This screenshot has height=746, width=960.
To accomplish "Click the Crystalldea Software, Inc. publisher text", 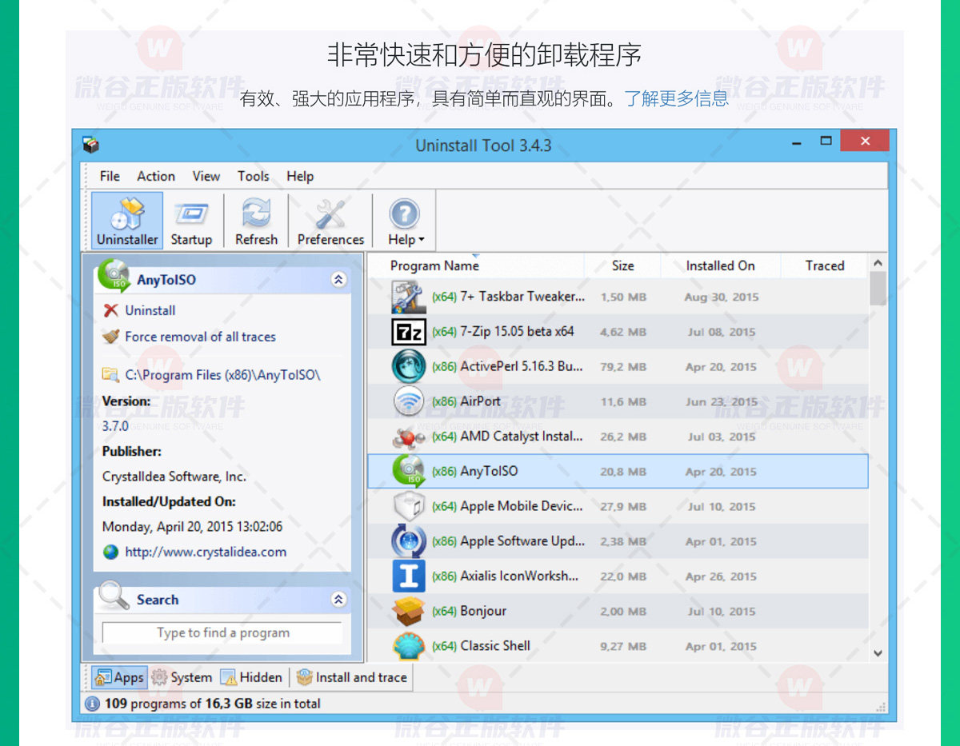I will tap(174, 477).
